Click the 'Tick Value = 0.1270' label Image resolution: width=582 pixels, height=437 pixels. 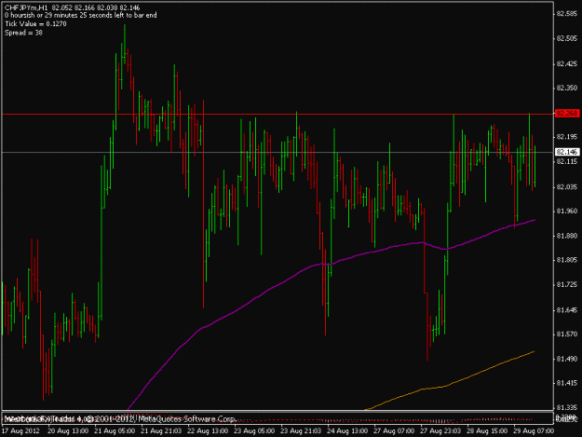pyautogui.click(x=35, y=24)
